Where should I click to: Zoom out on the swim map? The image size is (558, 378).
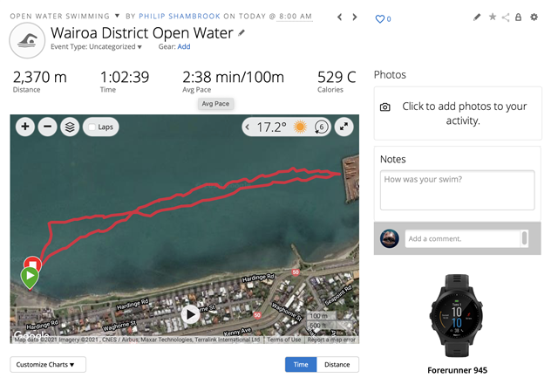47,127
